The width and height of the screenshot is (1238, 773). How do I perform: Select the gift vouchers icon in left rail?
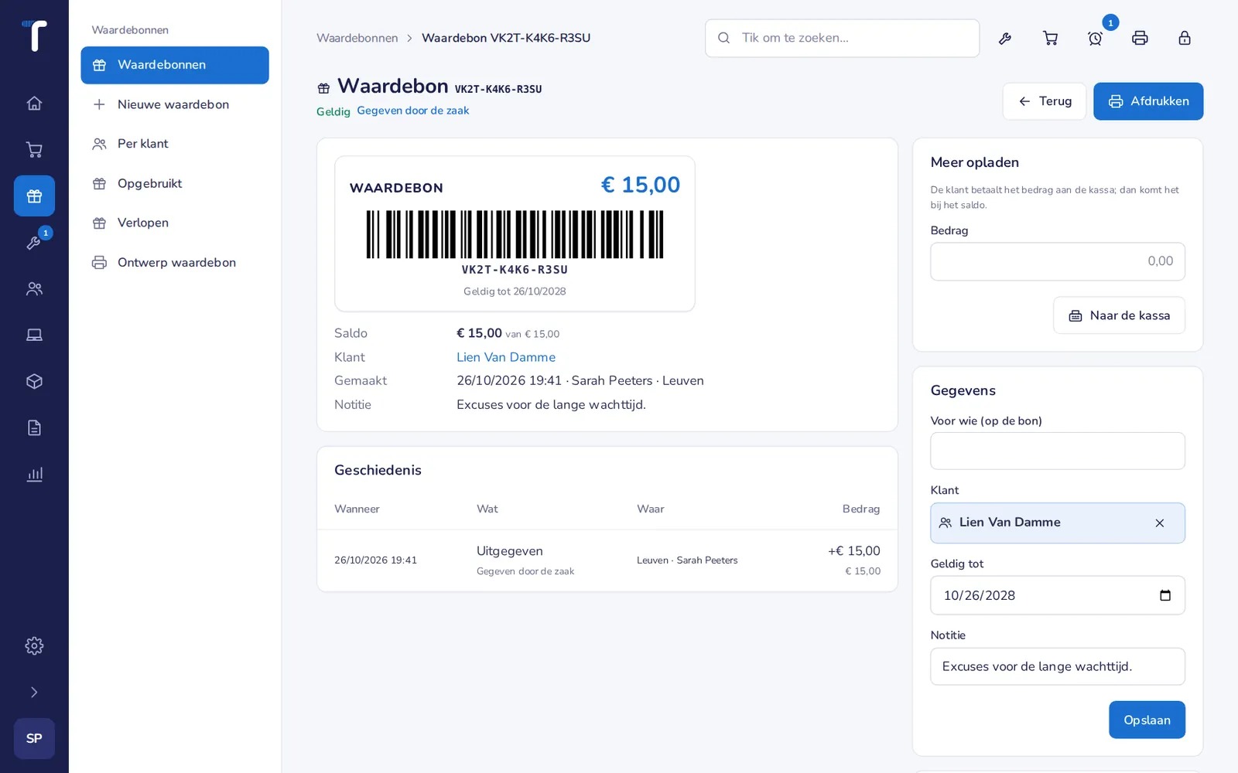coord(34,196)
